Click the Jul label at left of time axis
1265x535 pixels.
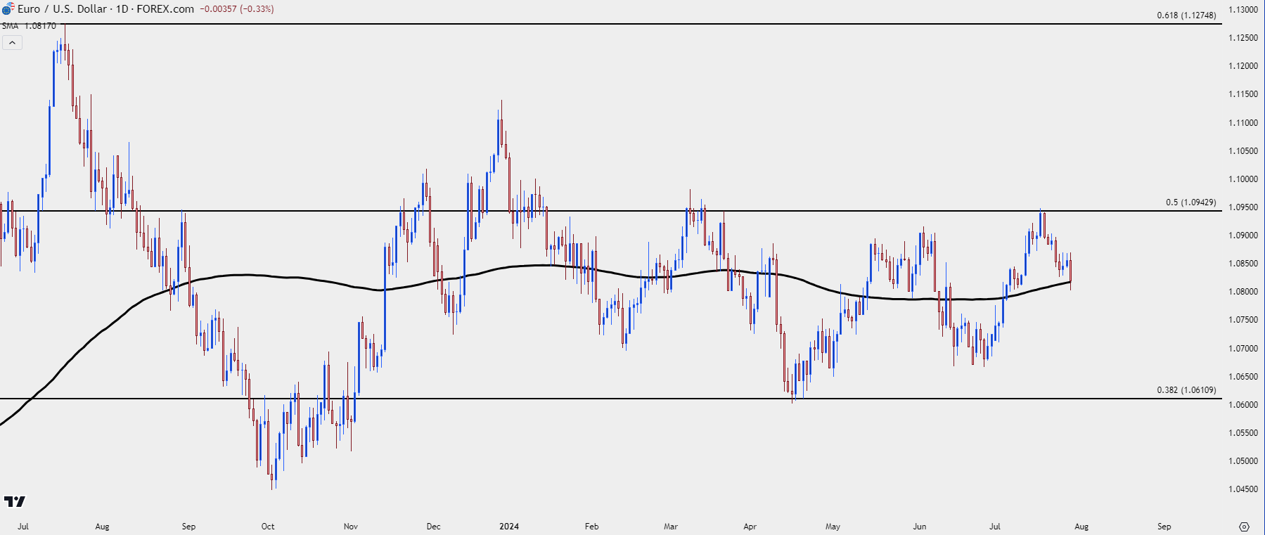click(23, 527)
